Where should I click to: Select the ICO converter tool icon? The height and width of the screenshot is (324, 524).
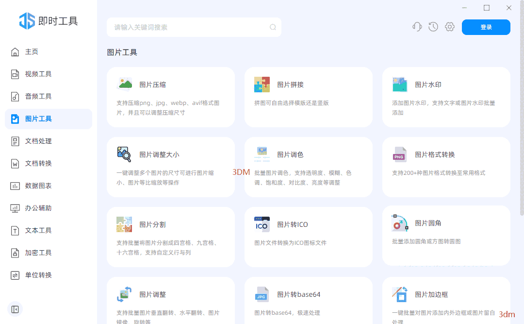(x=262, y=224)
